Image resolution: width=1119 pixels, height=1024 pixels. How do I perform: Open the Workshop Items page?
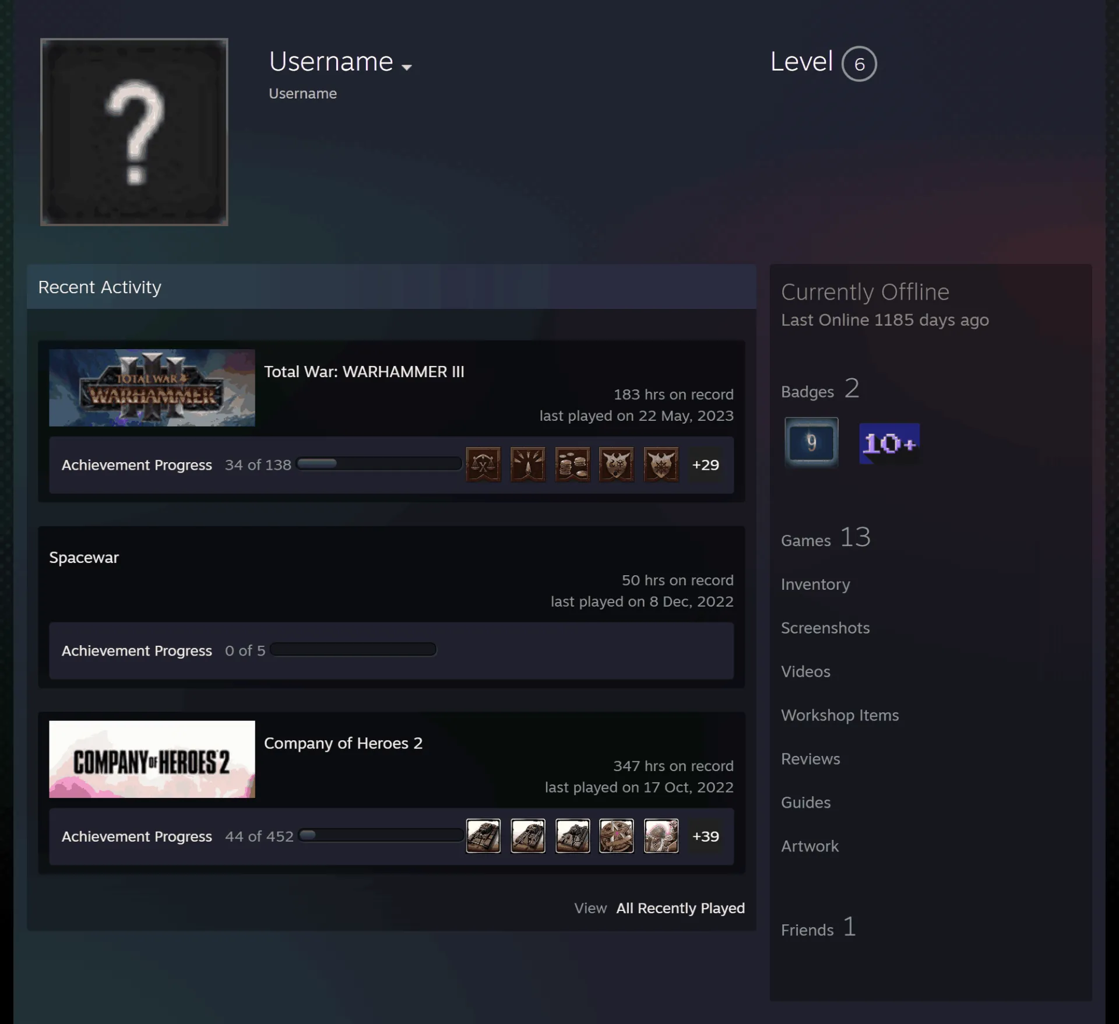pyautogui.click(x=840, y=715)
